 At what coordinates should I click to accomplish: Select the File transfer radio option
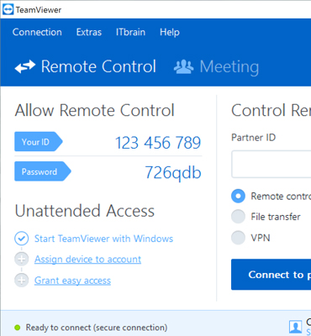pyautogui.click(x=238, y=217)
